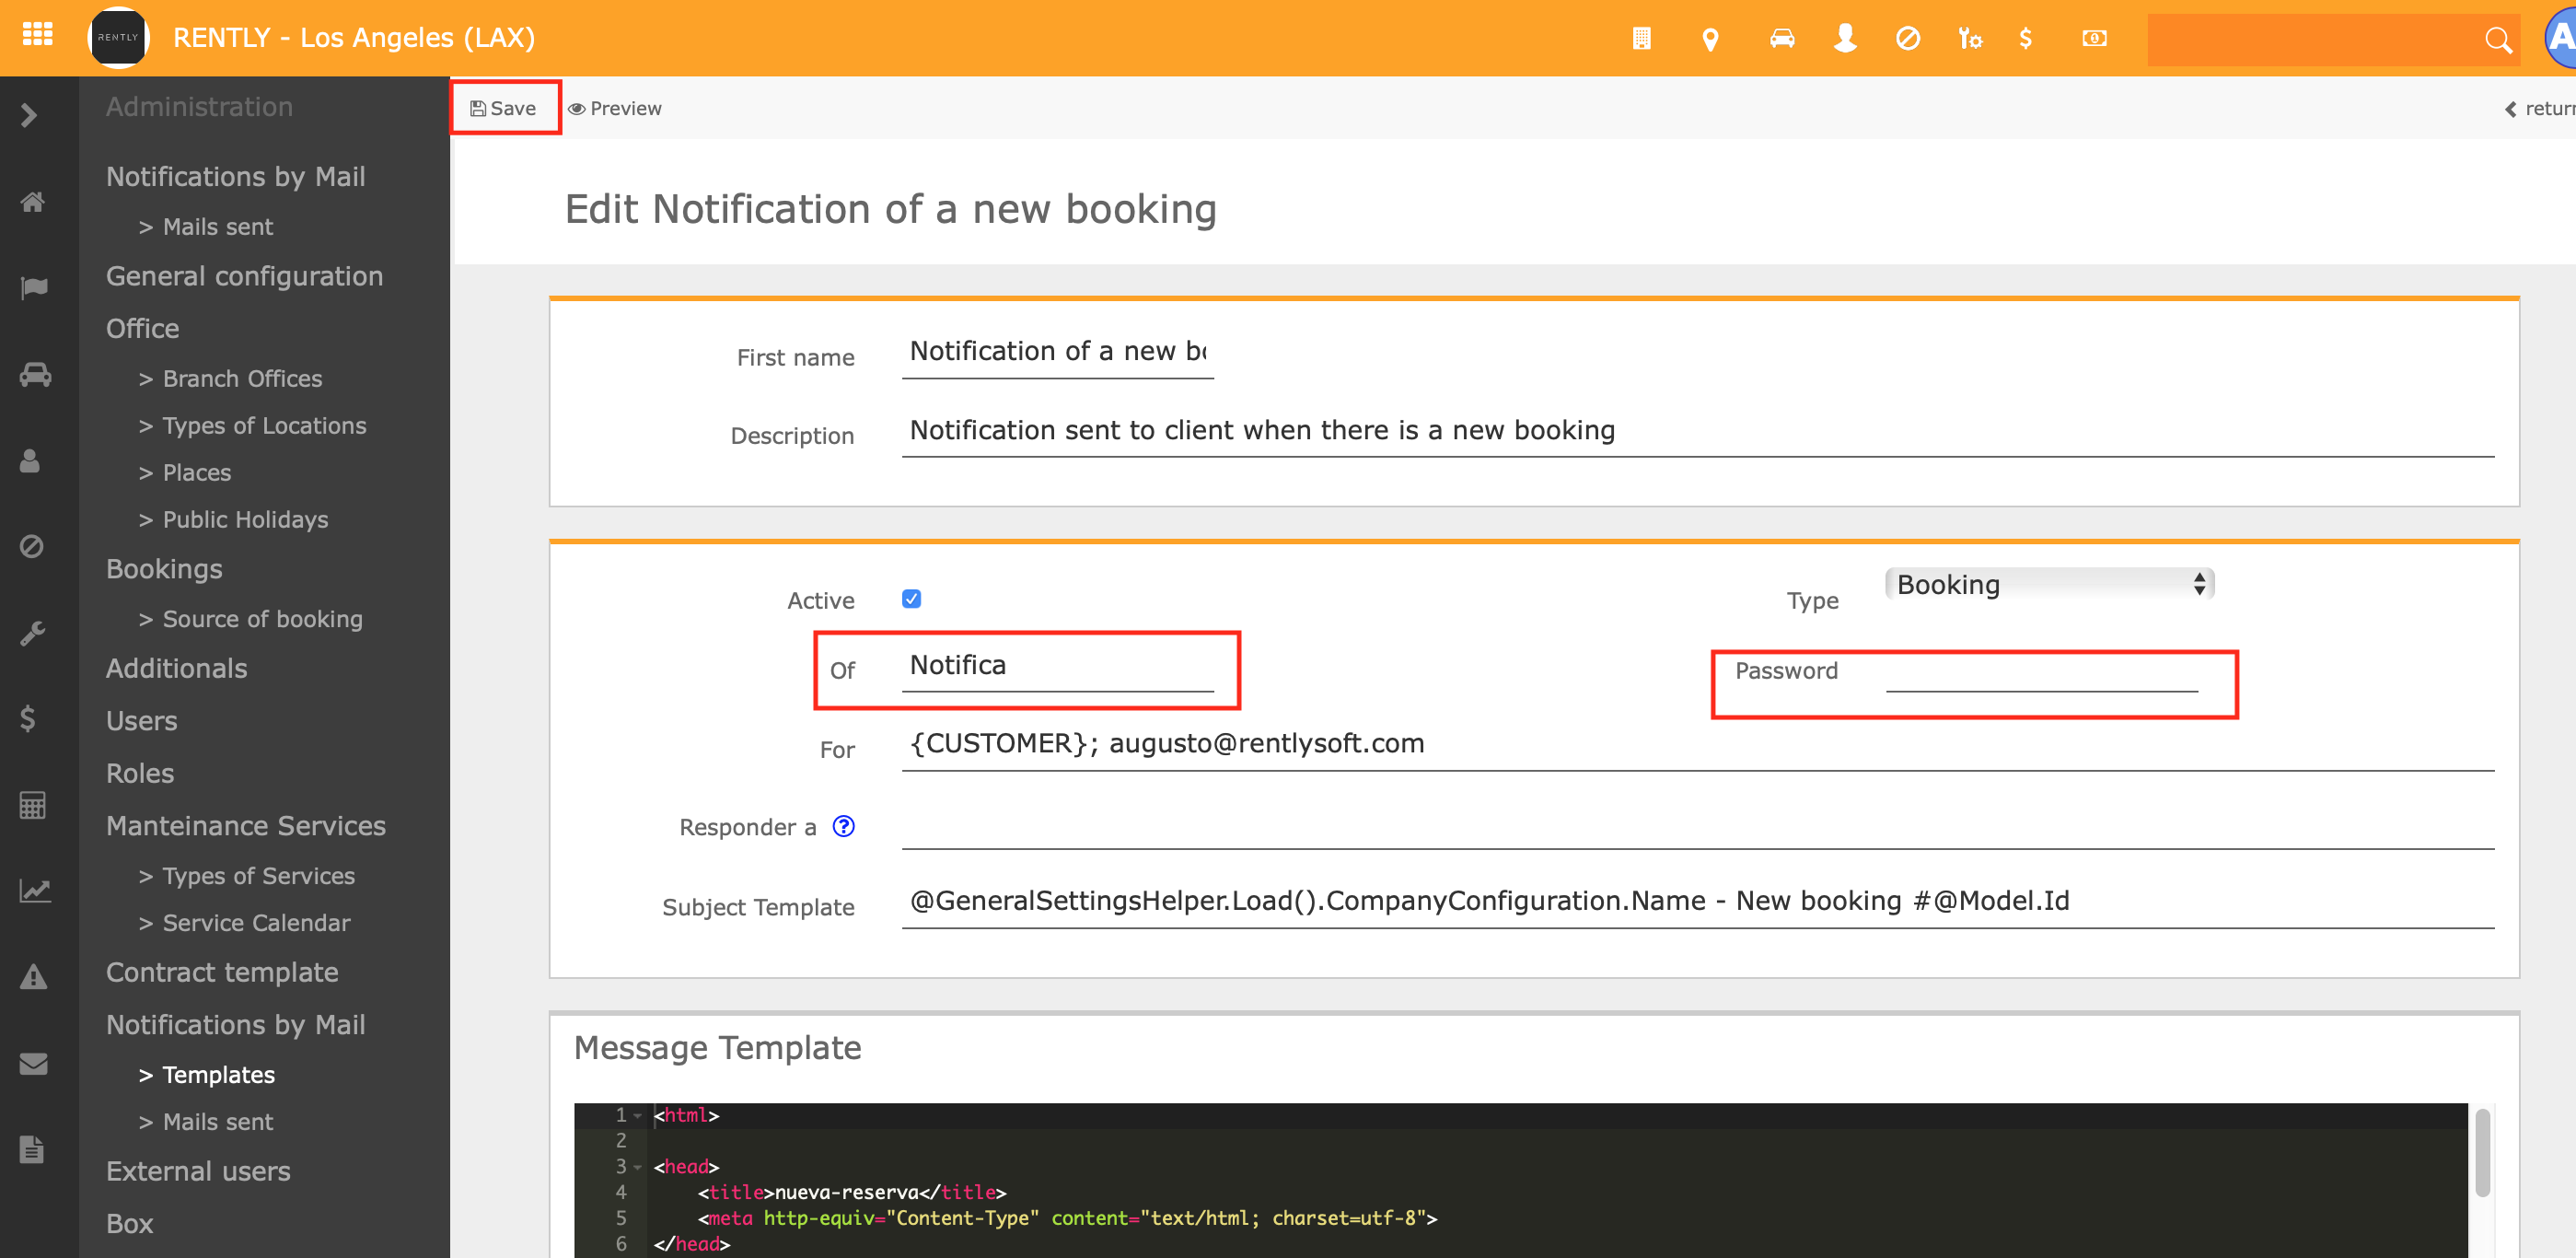Click the First name input field
Viewport: 2576px width, 1258px height.
[1057, 352]
